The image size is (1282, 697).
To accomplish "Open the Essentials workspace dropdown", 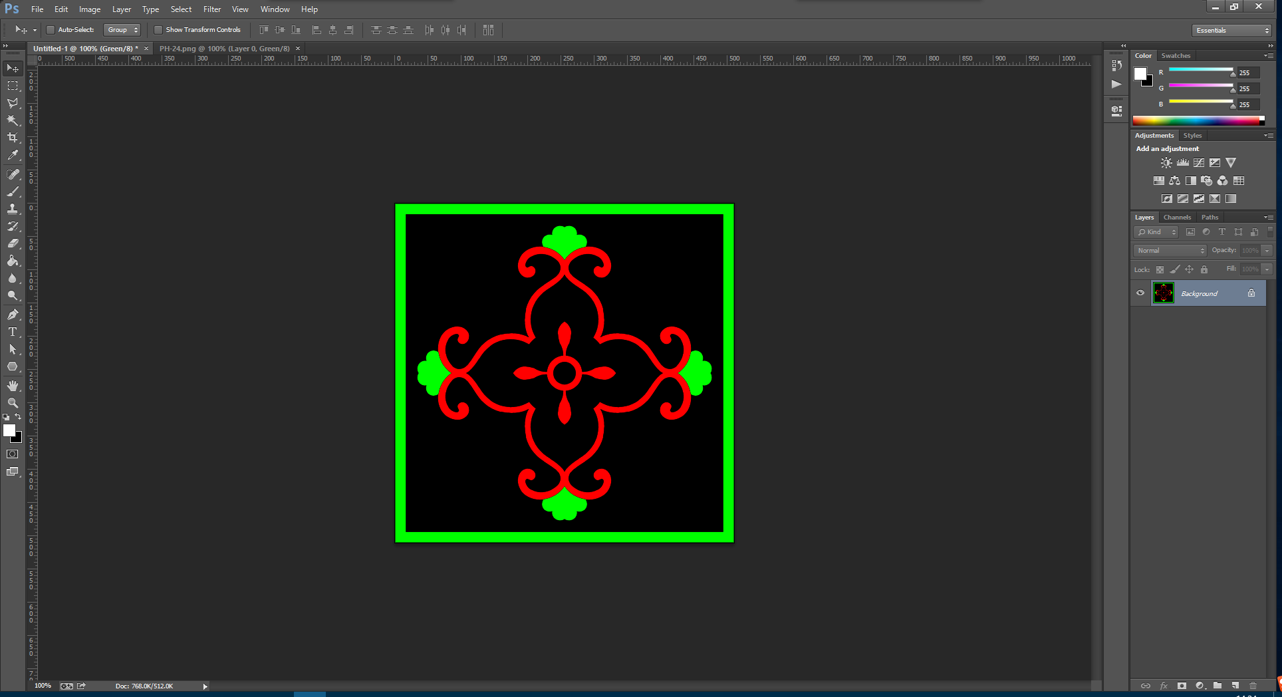I will (x=1231, y=31).
